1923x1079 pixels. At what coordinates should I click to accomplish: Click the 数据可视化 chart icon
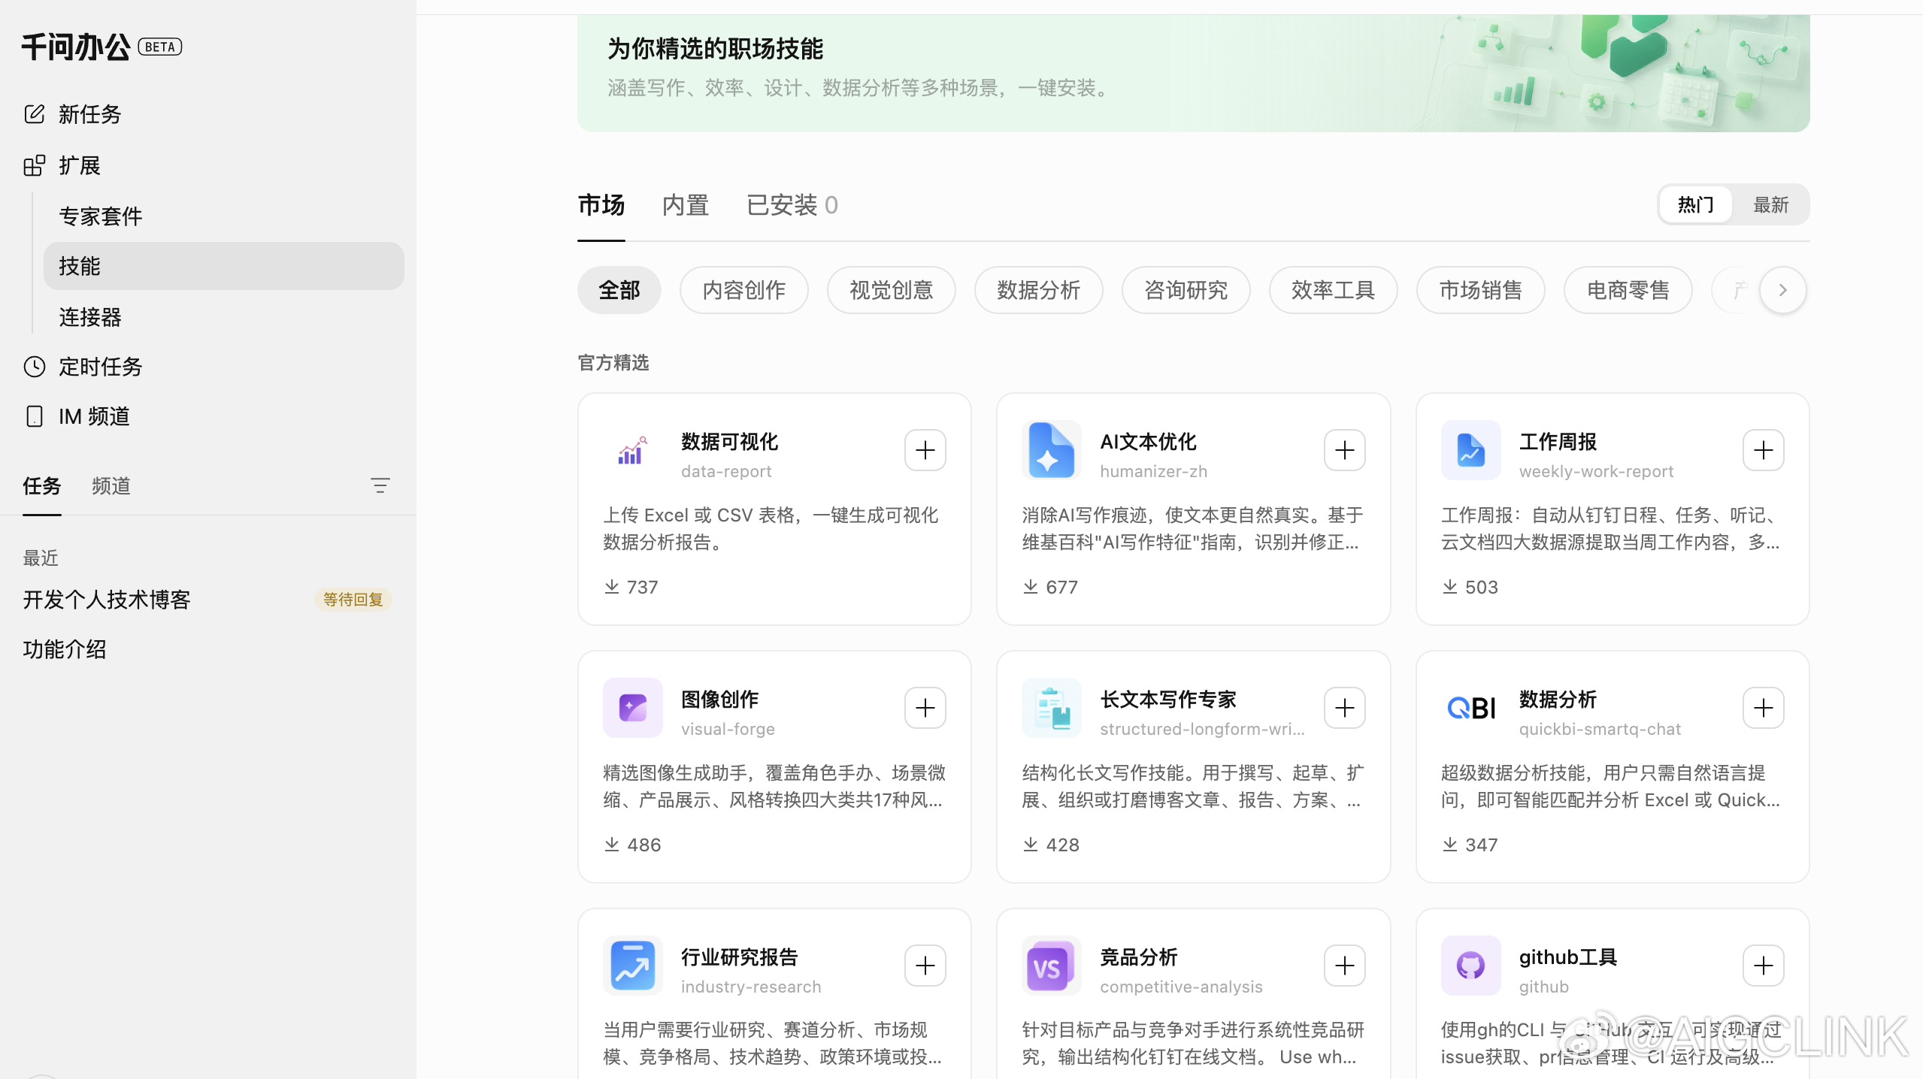click(x=632, y=450)
